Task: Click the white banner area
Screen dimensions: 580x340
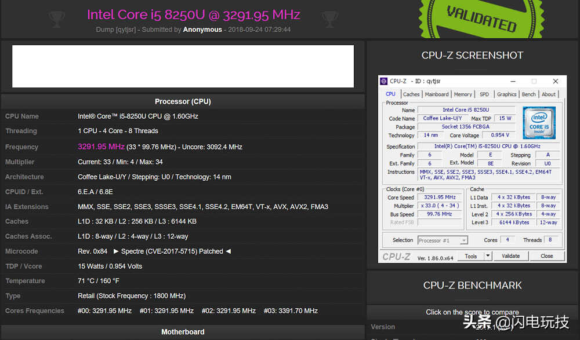Action: (183, 67)
